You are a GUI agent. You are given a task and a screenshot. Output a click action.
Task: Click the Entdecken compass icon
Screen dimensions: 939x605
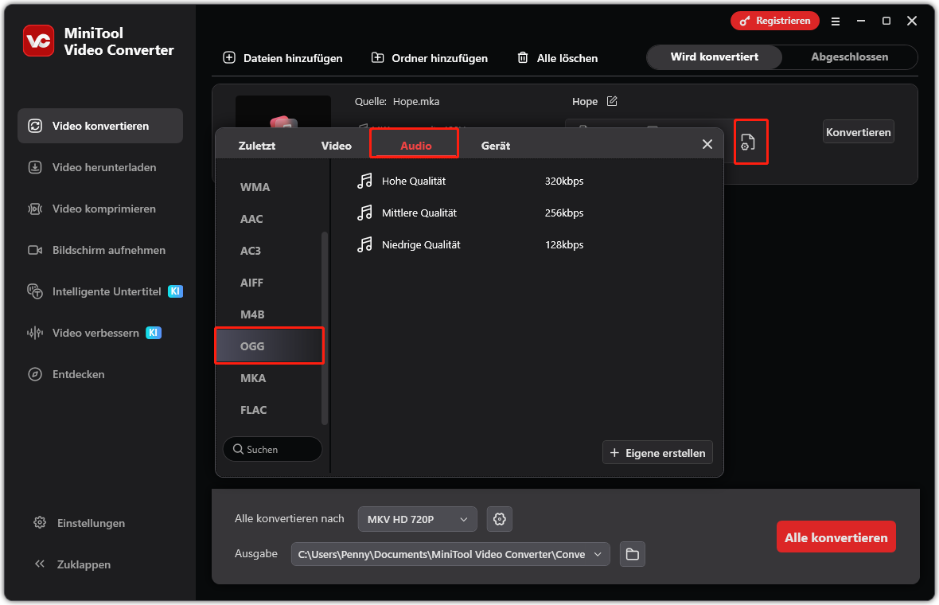pos(35,374)
